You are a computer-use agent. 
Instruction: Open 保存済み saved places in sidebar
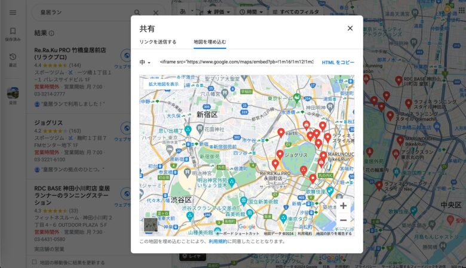pos(13,34)
